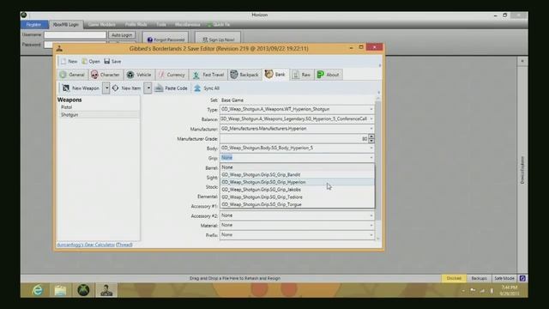
Task: Toggle Docked in the Horizon status bar
Action: click(454, 278)
